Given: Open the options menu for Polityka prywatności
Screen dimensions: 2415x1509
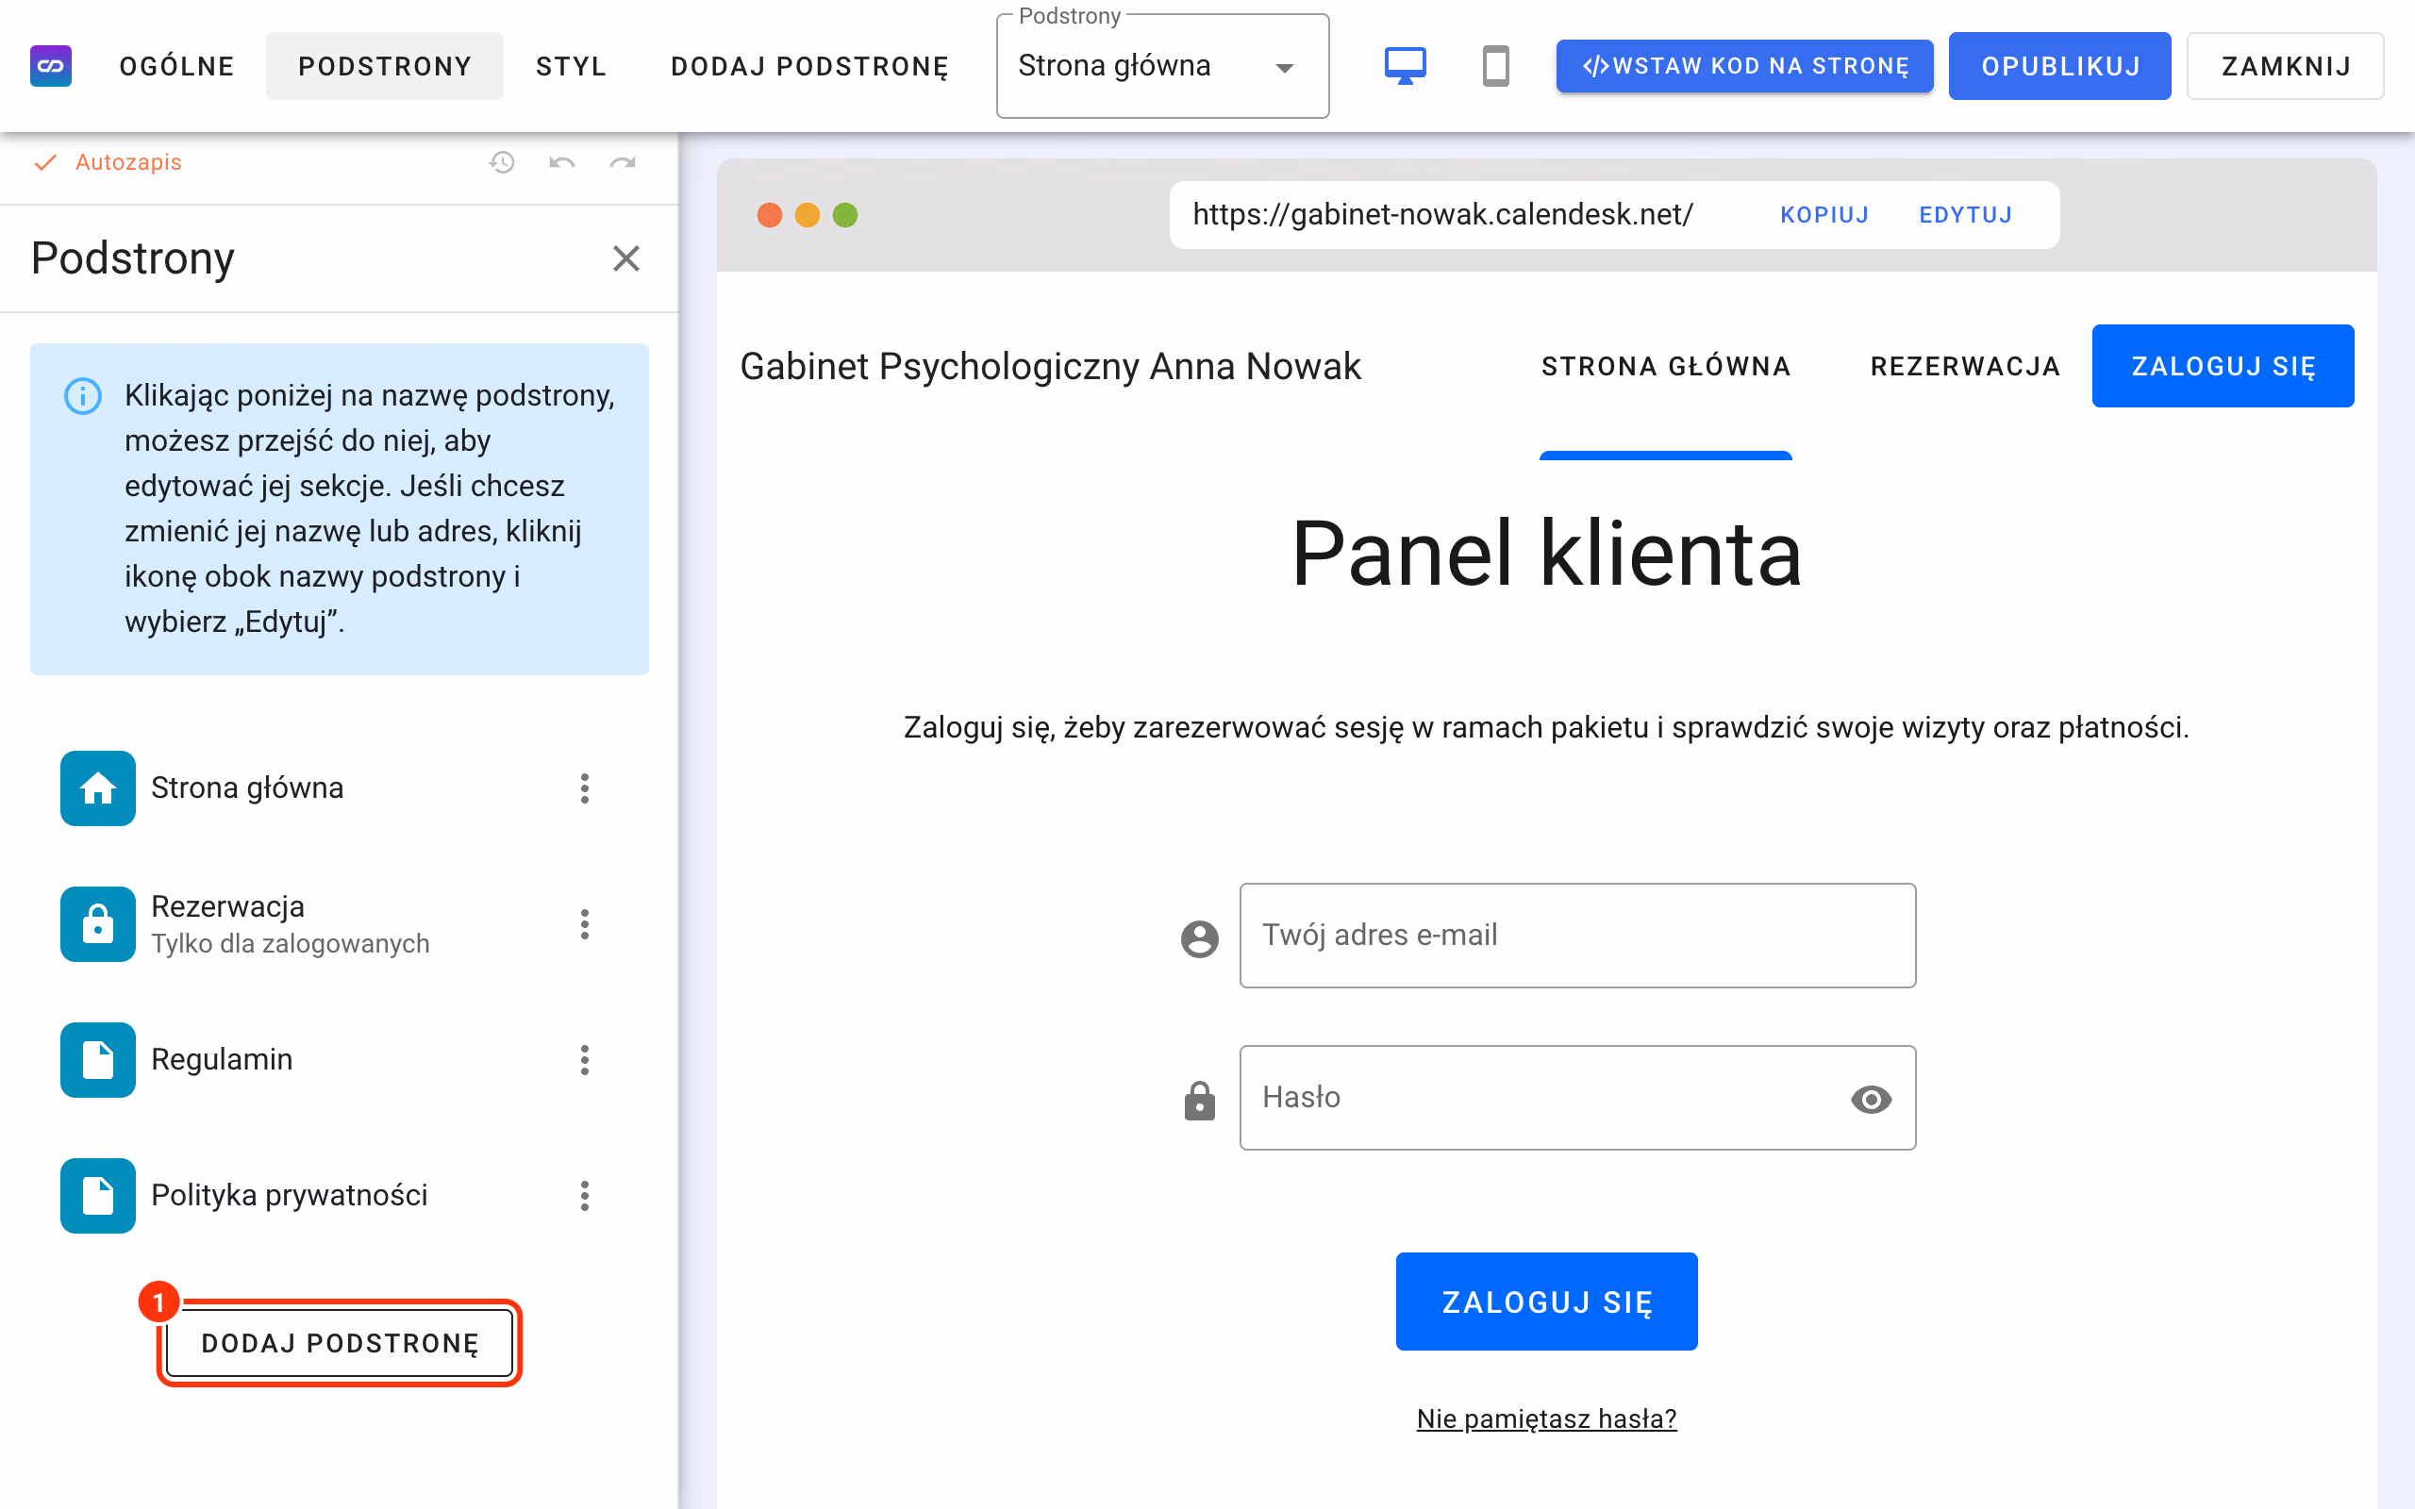Looking at the screenshot, I should click(585, 1196).
